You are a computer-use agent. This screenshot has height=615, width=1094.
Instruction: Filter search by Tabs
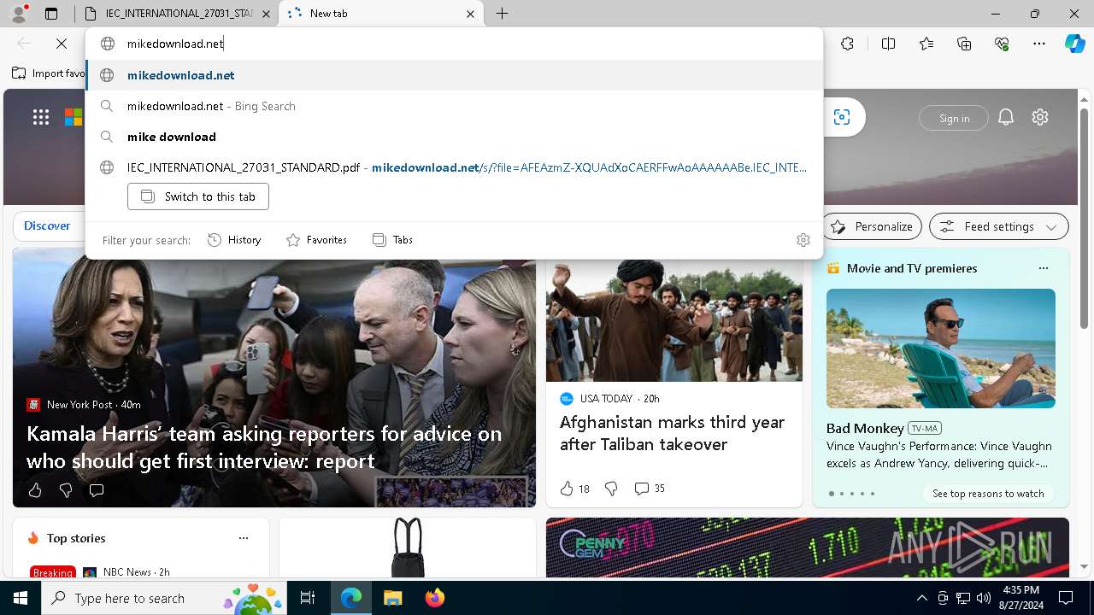(x=392, y=240)
